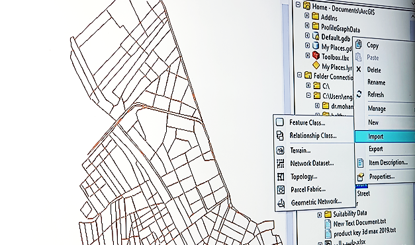Click the Terrain icon
This screenshot has width=415, height=245.
[x=280, y=151]
